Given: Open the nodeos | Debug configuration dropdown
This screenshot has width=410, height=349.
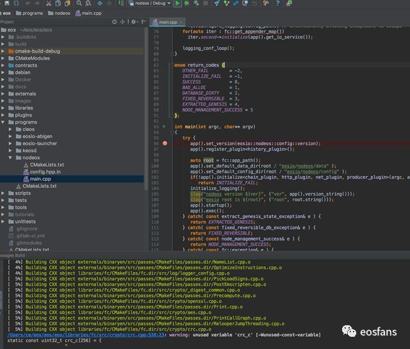Looking at the screenshot, I should coord(149,3).
